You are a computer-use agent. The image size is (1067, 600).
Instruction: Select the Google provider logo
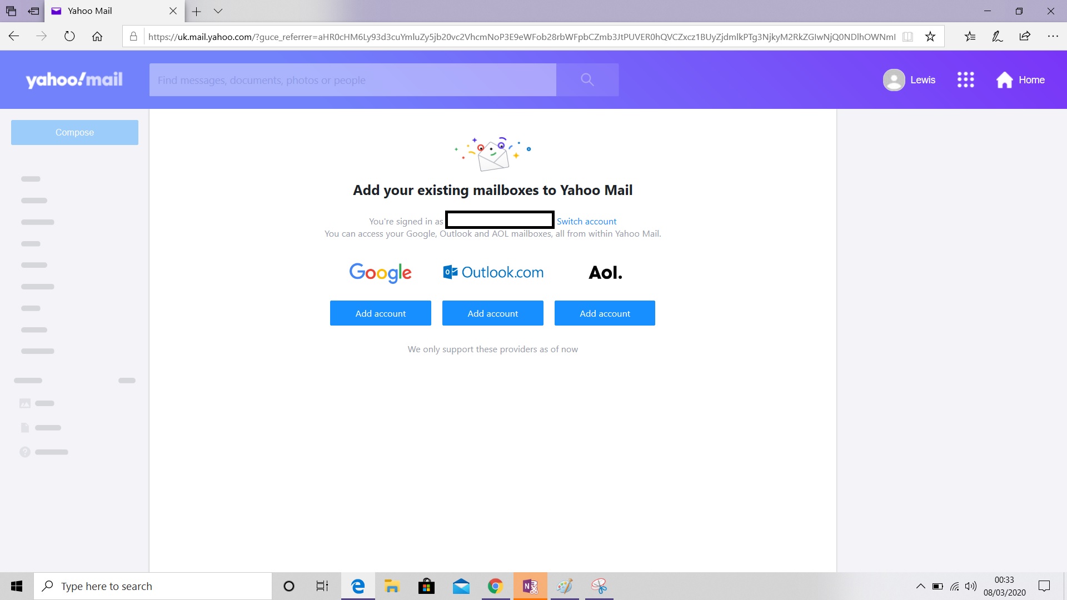380,273
